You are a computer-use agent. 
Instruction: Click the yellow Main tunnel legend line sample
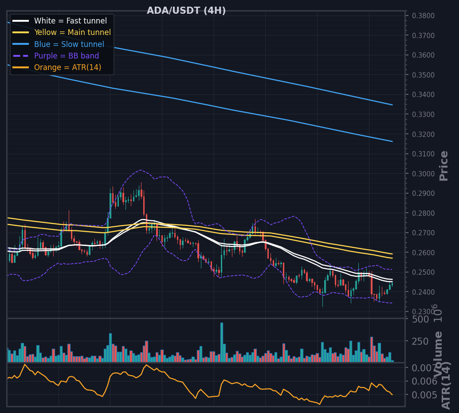click(x=21, y=32)
